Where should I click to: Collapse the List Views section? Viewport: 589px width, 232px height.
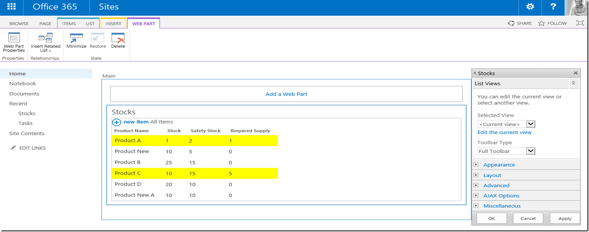pyautogui.click(x=573, y=83)
